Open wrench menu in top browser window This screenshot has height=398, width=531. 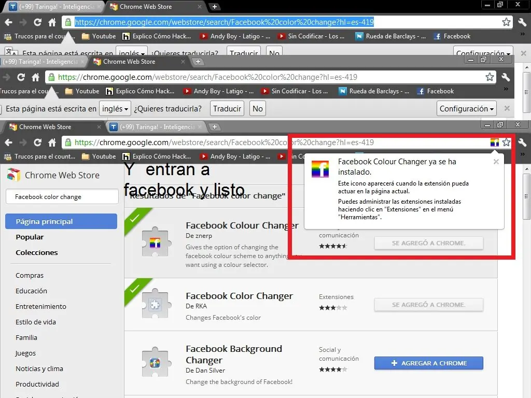522,22
